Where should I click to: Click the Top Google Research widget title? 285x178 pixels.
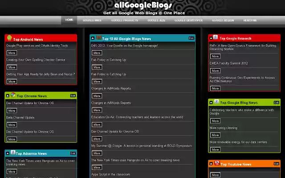[x=236, y=38]
